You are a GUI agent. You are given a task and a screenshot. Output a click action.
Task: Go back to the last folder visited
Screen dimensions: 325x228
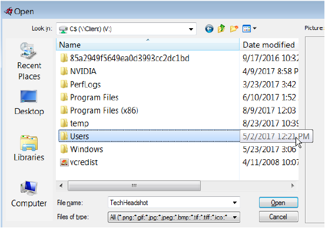pos(209,29)
